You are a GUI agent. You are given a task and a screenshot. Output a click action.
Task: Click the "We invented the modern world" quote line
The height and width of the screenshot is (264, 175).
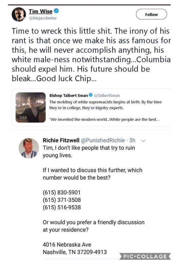[x=105, y=119]
